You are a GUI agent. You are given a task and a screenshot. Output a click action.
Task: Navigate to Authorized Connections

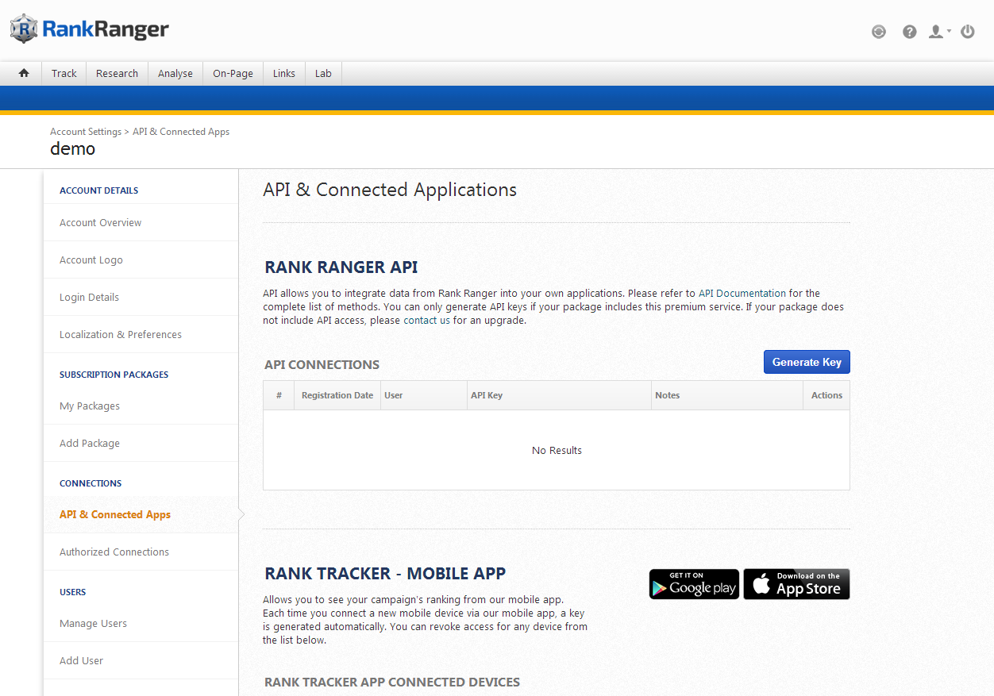[114, 552]
